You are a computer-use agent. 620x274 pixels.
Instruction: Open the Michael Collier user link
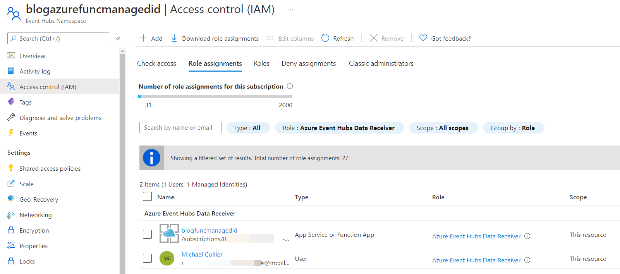pyautogui.click(x=202, y=254)
